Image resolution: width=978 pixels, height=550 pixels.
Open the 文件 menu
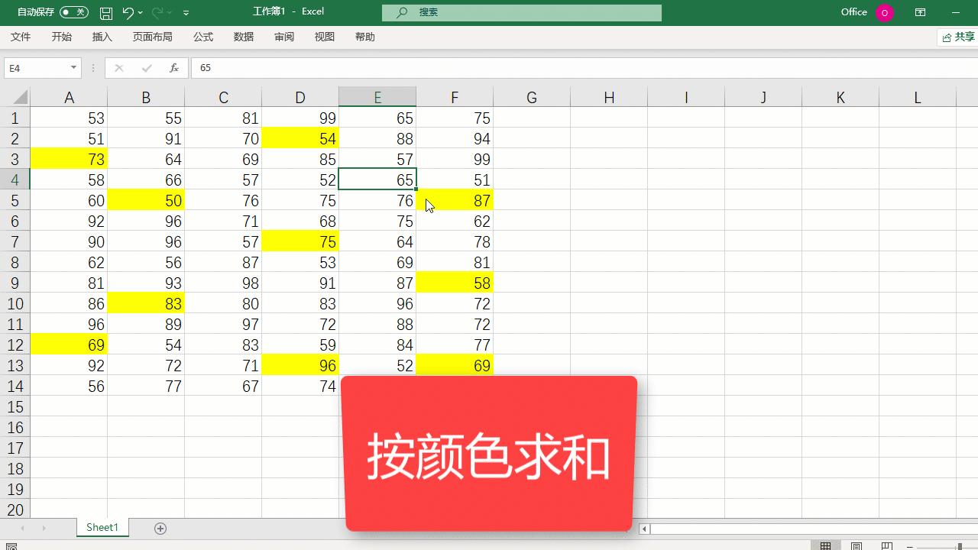point(21,36)
